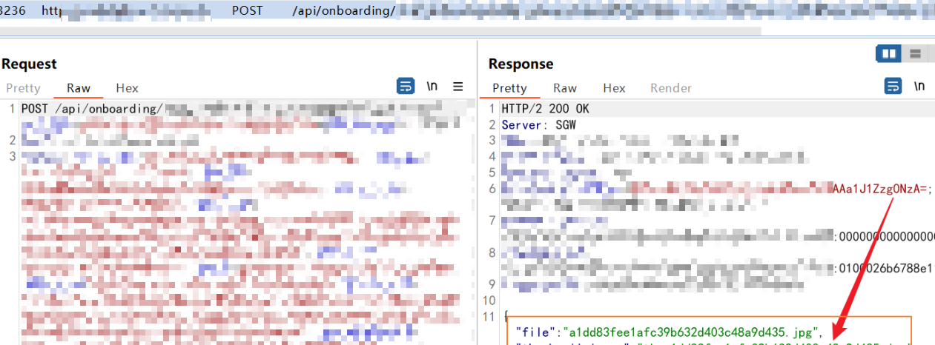Show non-printable characters (\n) in Request panel
The width and height of the screenshot is (935, 345).
(x=432, y=87)
